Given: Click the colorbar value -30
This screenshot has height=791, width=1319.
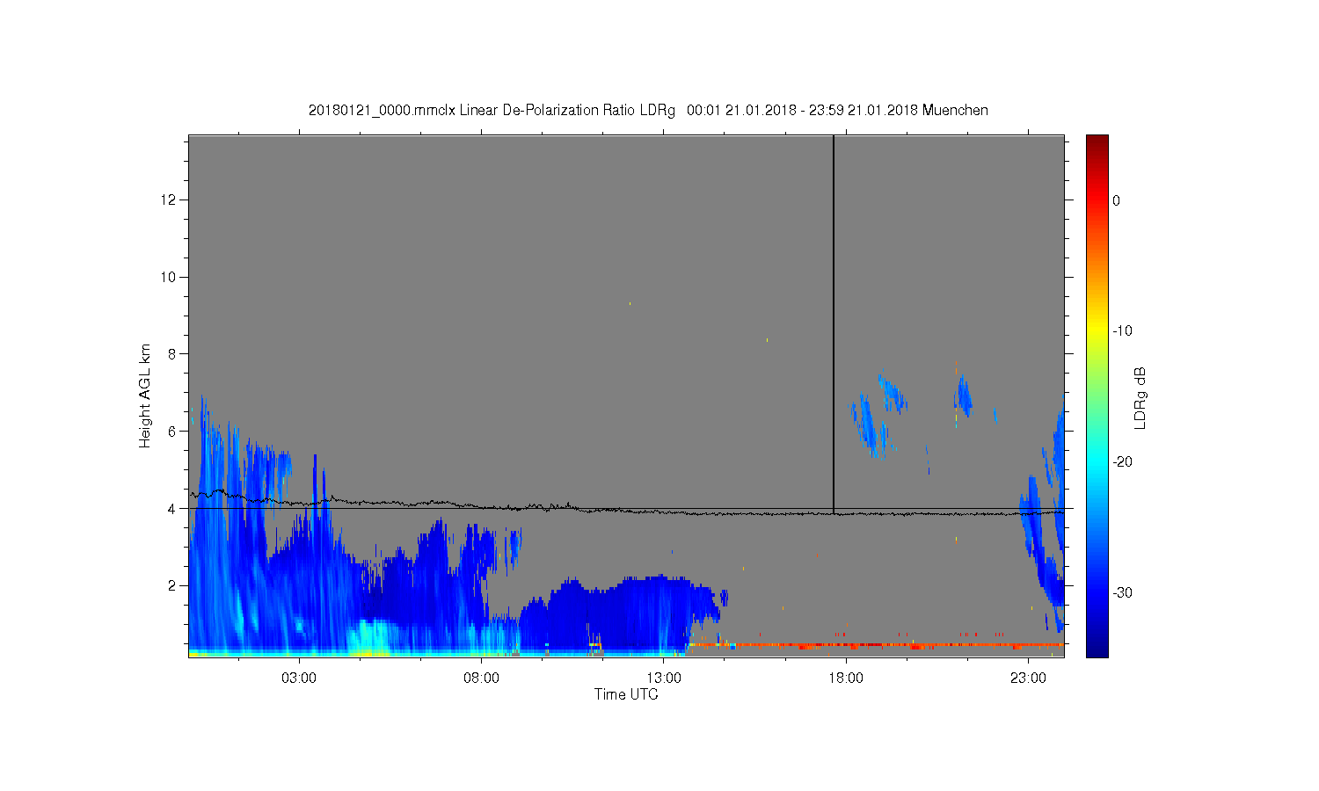Looking at the screenshot, I should pyautogui.click(x=1122, y=592).
